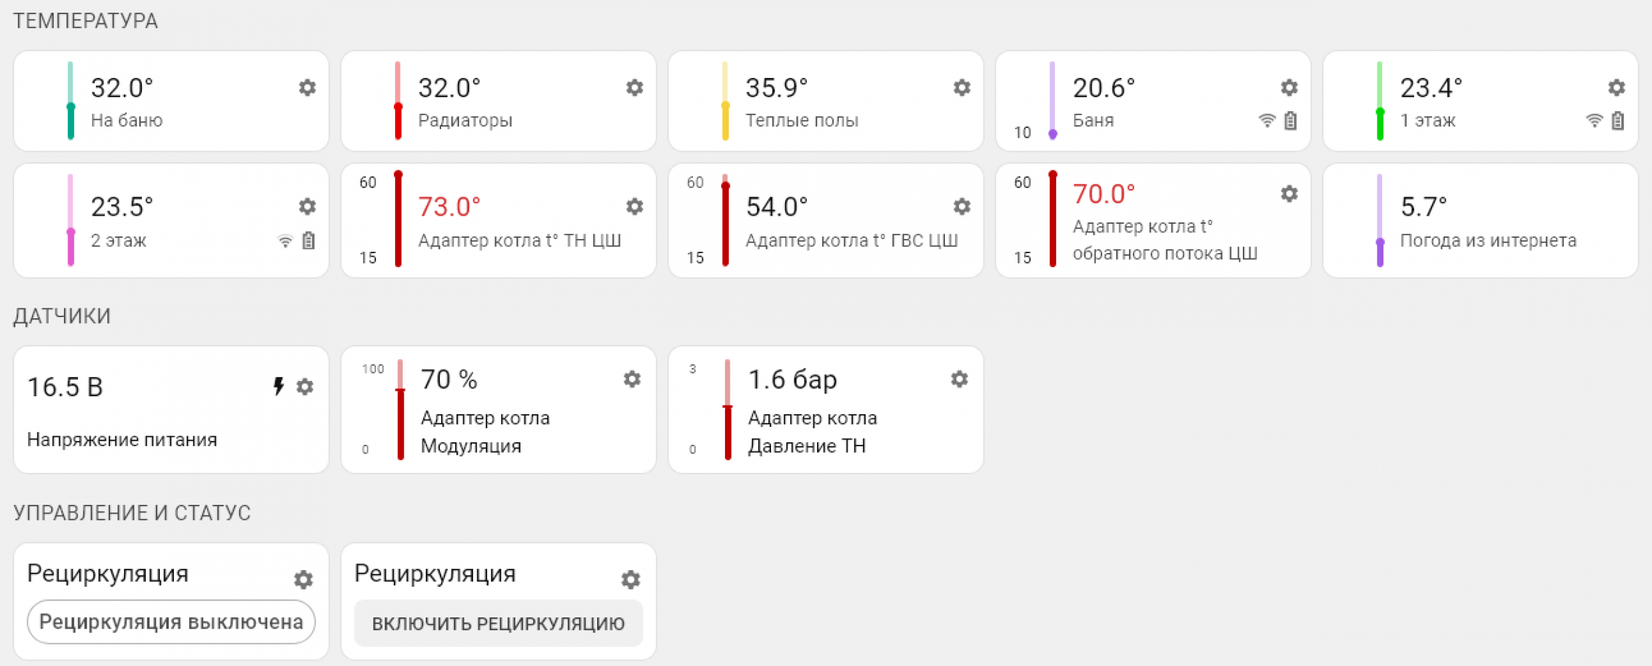Open settings gear for Радиаторы sensor
Viewport: 1652px width, 666px height.
click(634, 88)
